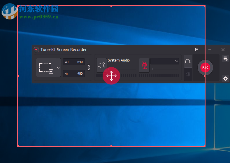Enable the muted microphone icon
Screen dimensions: 230x163
[x=144, y=65]
